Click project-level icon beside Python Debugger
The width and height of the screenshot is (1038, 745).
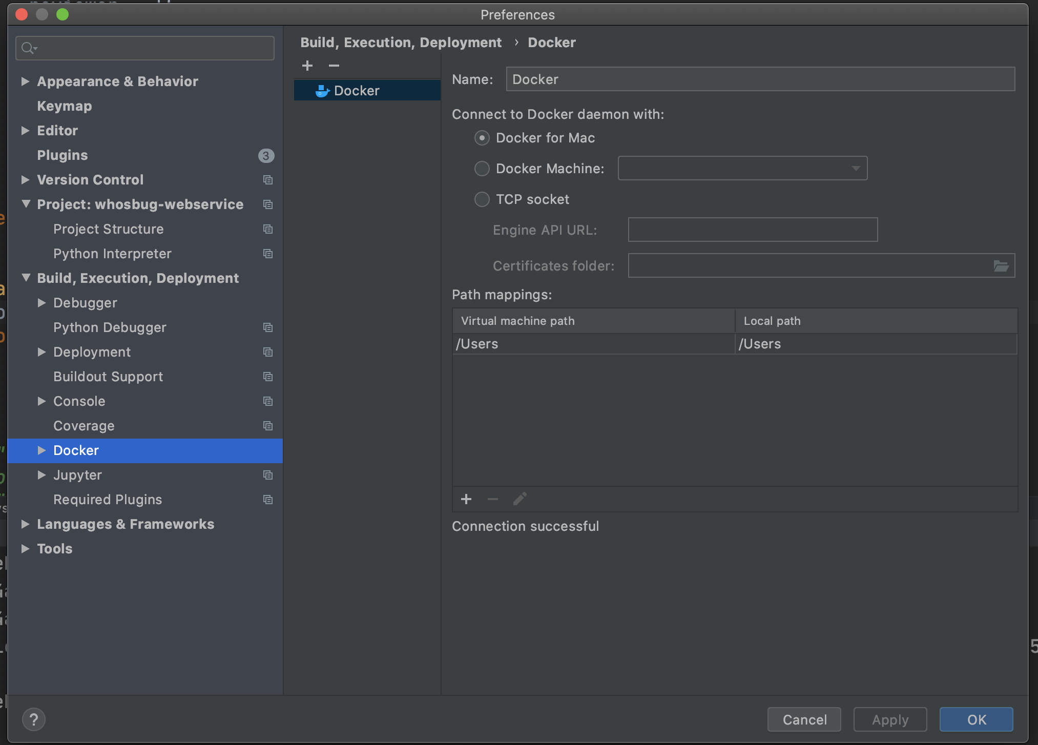point(267,327)
